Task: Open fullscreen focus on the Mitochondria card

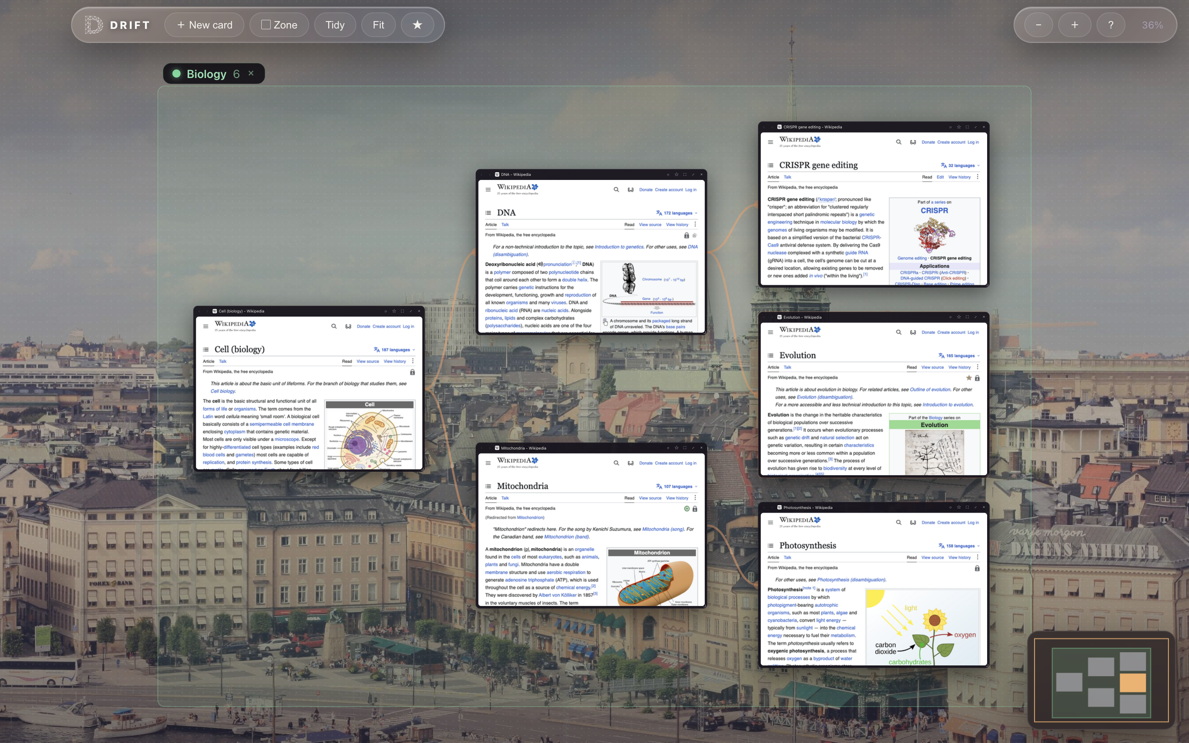Action: point(685,448)
